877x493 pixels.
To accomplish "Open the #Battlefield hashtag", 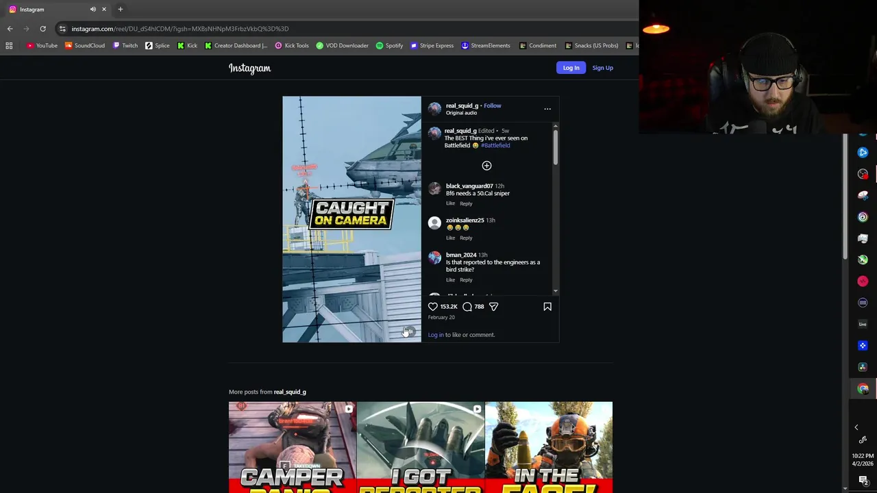I will tap(495, 145).
